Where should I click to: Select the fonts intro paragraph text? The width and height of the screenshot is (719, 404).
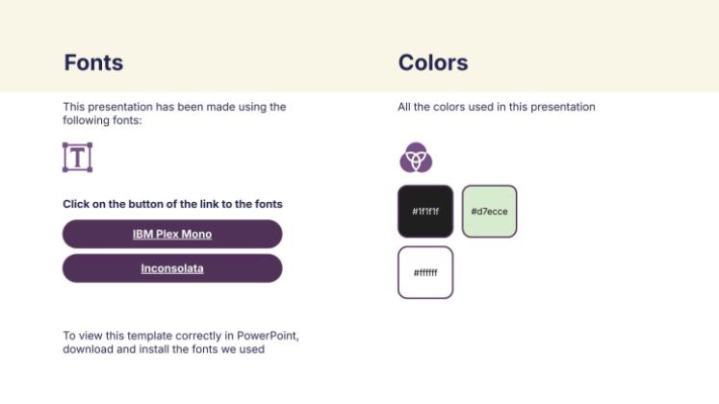click(174, 114)
